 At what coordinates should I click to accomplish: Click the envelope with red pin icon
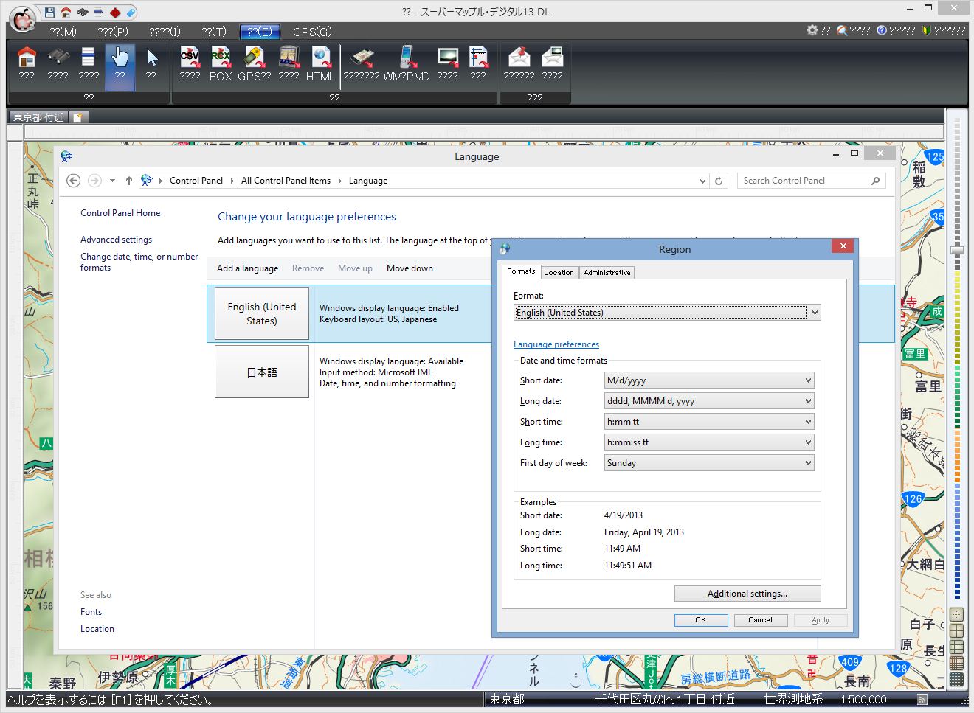[519, 57]
